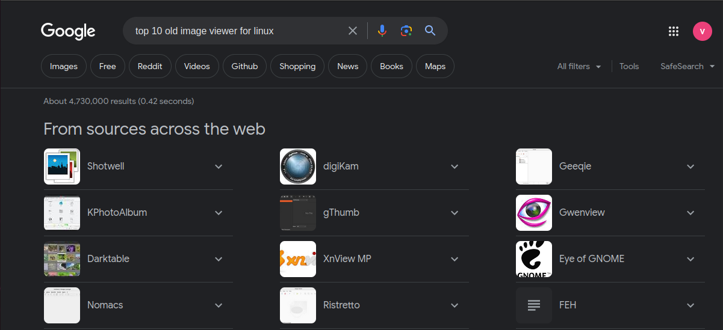Switch to the Videos filter
This screenshot has height=330, width=723.
point(197,66)
